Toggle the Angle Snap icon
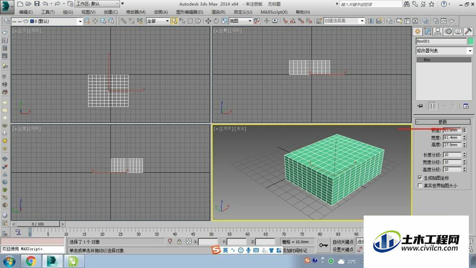Image resolution: width=476 pixels, height=268 pixels. (x=293, y=21)
